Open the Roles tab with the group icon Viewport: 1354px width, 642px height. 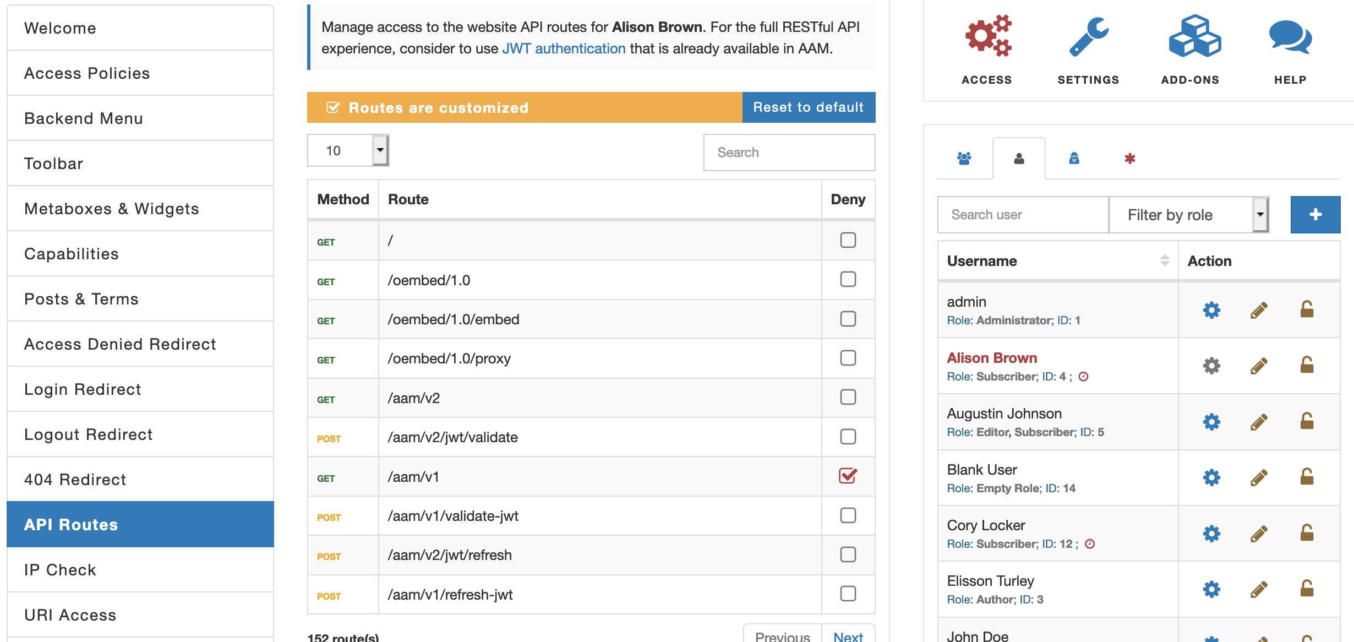pos(963,159)
